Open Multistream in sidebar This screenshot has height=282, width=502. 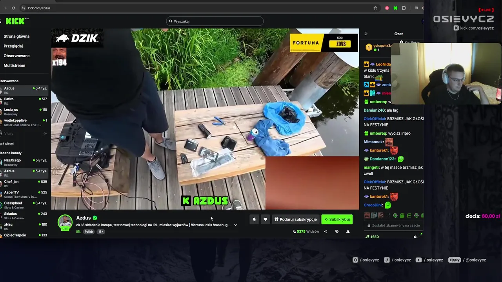(14, 65)
